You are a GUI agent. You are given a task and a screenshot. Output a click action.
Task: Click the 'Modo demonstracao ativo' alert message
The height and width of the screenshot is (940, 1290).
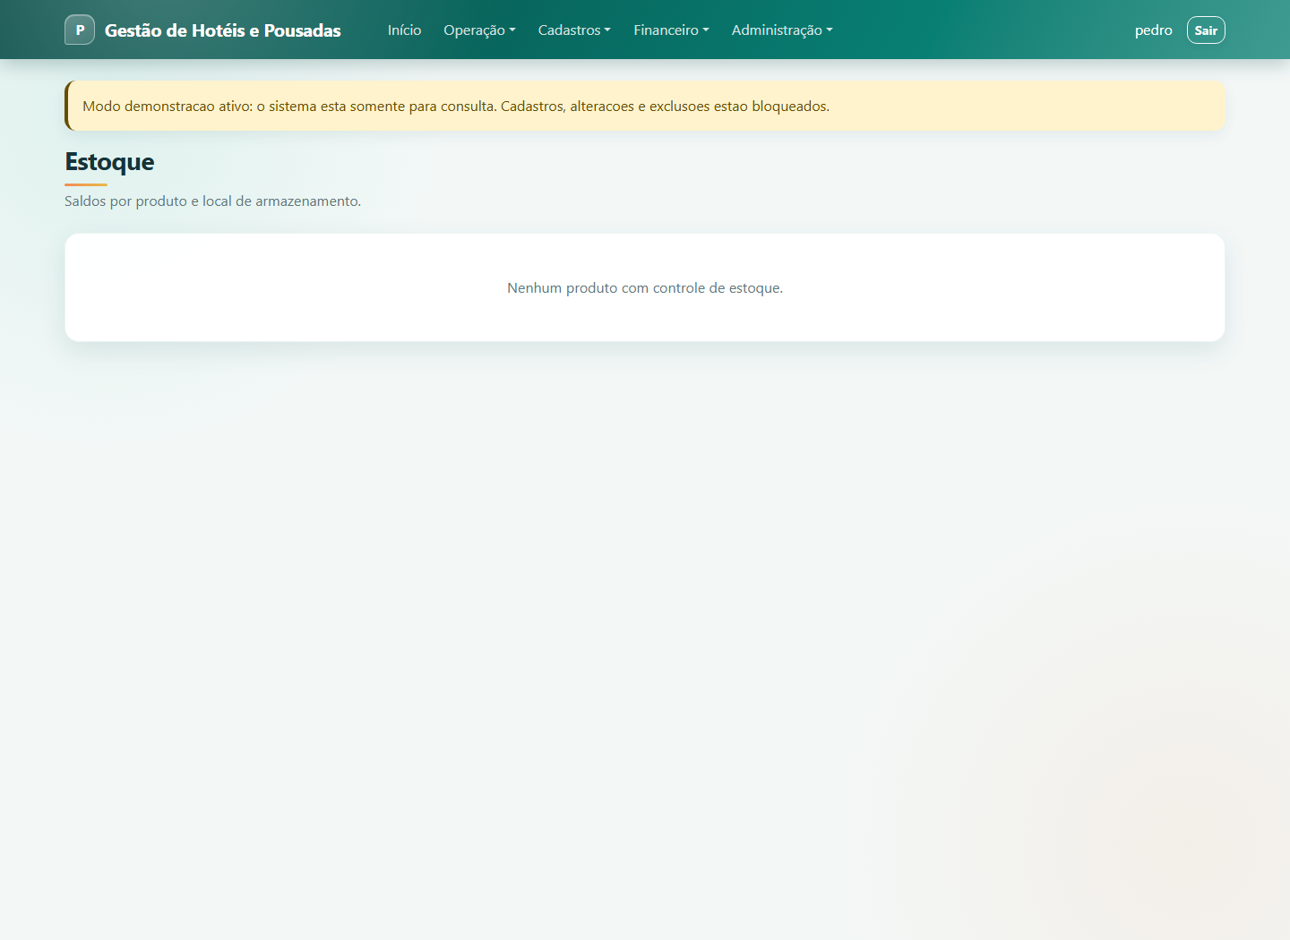[645, 106]
